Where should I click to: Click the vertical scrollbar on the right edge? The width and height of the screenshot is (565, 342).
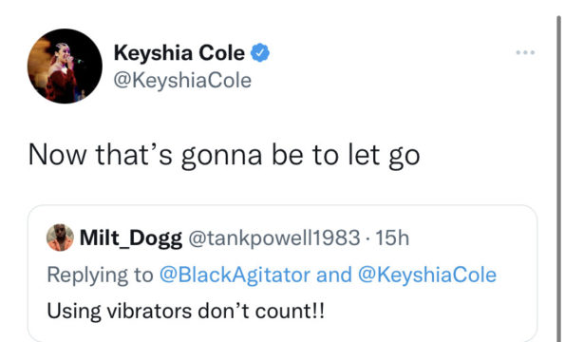click(559, 179)
